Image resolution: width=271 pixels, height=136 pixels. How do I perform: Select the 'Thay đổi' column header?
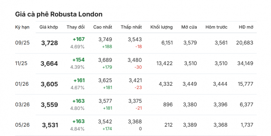(76, 27)
